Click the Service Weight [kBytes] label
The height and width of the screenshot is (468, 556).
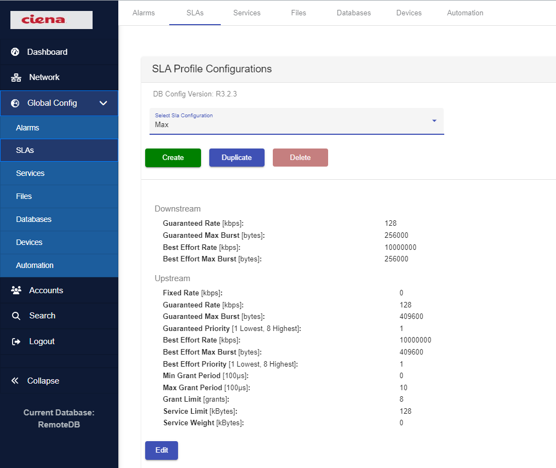tap(204, 423)
